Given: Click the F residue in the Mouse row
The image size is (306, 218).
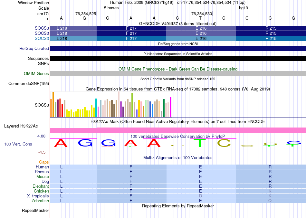Looking at the screenshot, I should coord(131,177).
